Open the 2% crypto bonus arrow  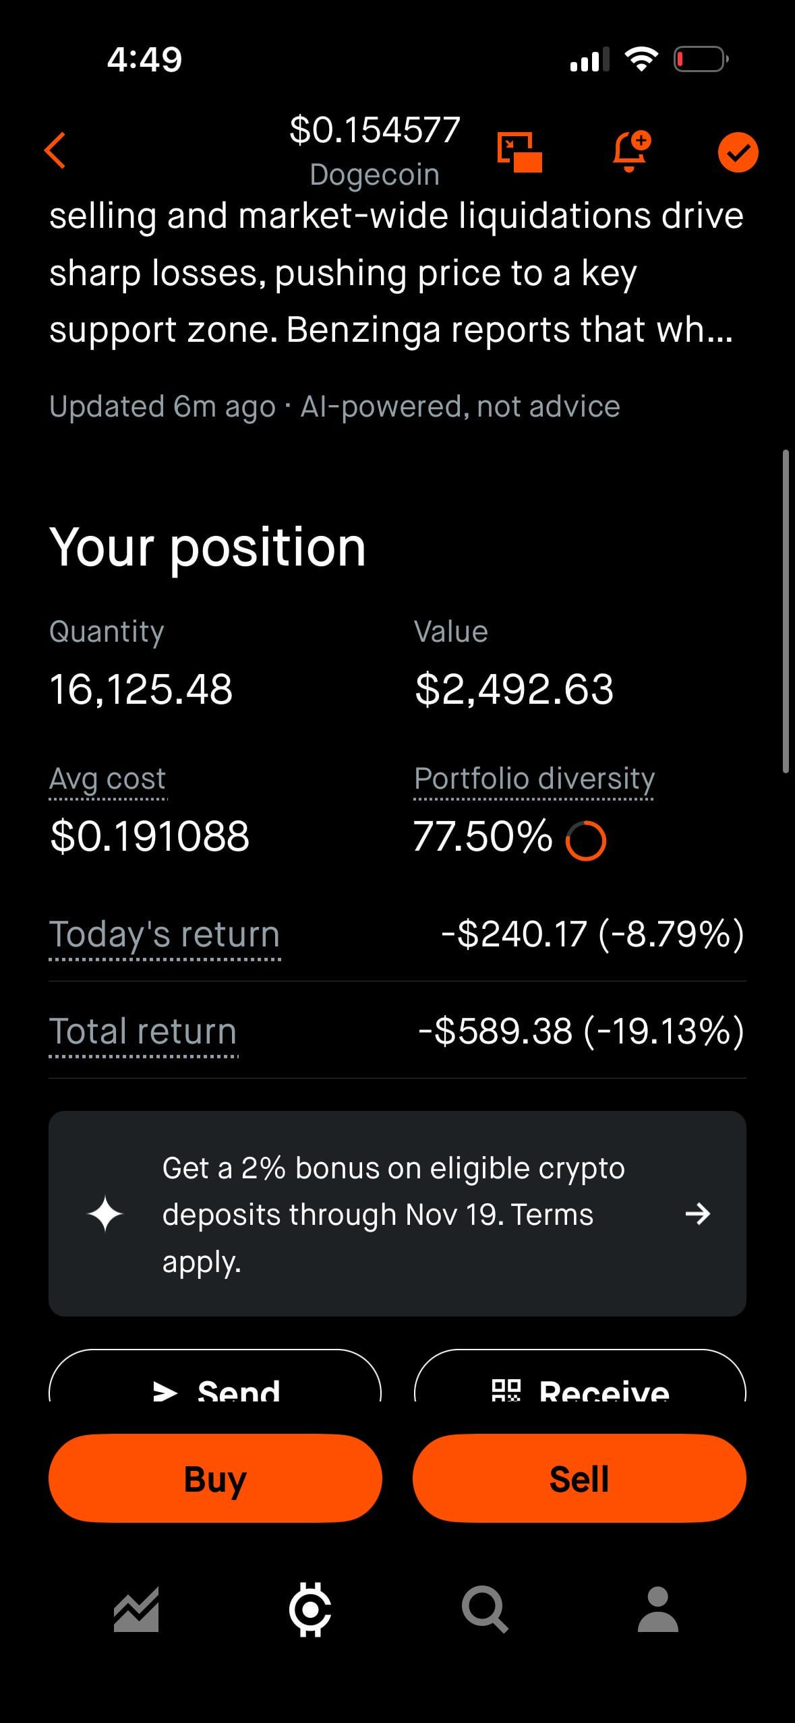tap(697, 1214)
